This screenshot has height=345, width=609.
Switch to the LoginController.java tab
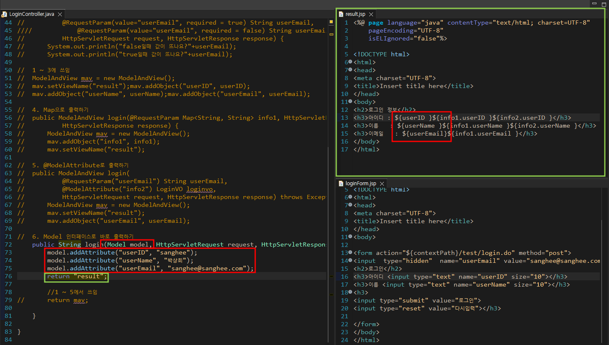32,14
